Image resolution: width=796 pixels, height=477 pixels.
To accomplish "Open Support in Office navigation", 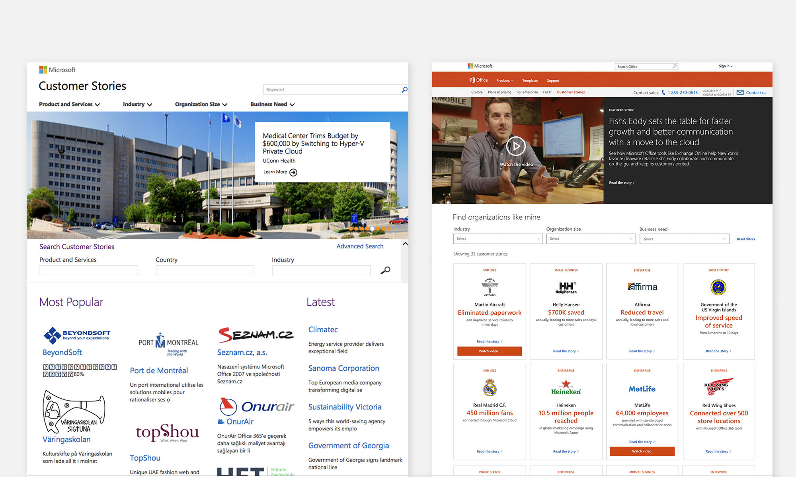I will [x=553, y=81].
